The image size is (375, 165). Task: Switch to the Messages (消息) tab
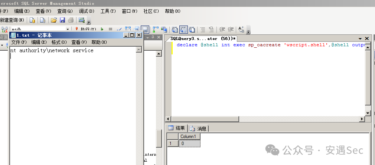(198, 129)
